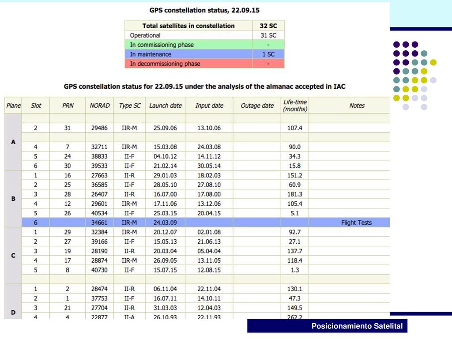This screenshot has height=339, width=452.
Task: Select life-time value 27.1
Action: (x=294, y=241)
